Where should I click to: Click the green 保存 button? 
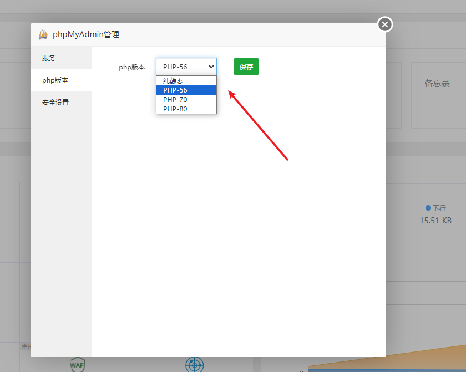(x=246, y=67)
